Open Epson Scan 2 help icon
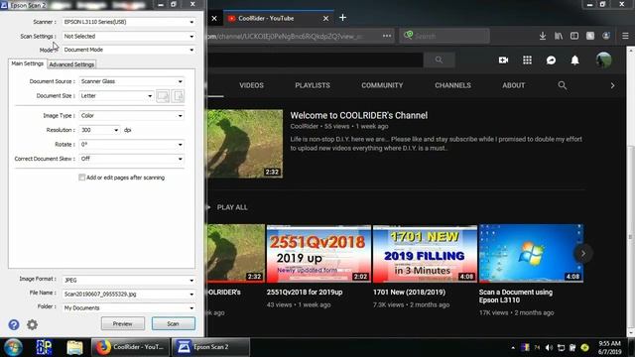Image resolution: width=635 pixels, height=357 pixels. 14,324
